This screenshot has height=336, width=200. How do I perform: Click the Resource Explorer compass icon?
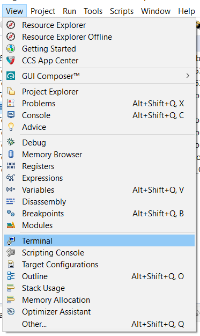(x=11, y=25)
